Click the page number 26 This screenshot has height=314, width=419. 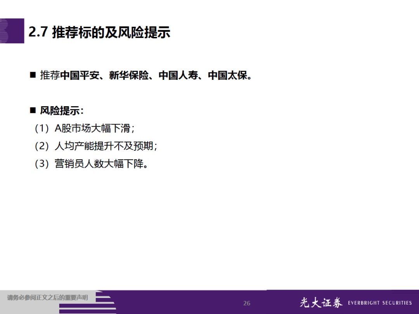pos(247,303)
